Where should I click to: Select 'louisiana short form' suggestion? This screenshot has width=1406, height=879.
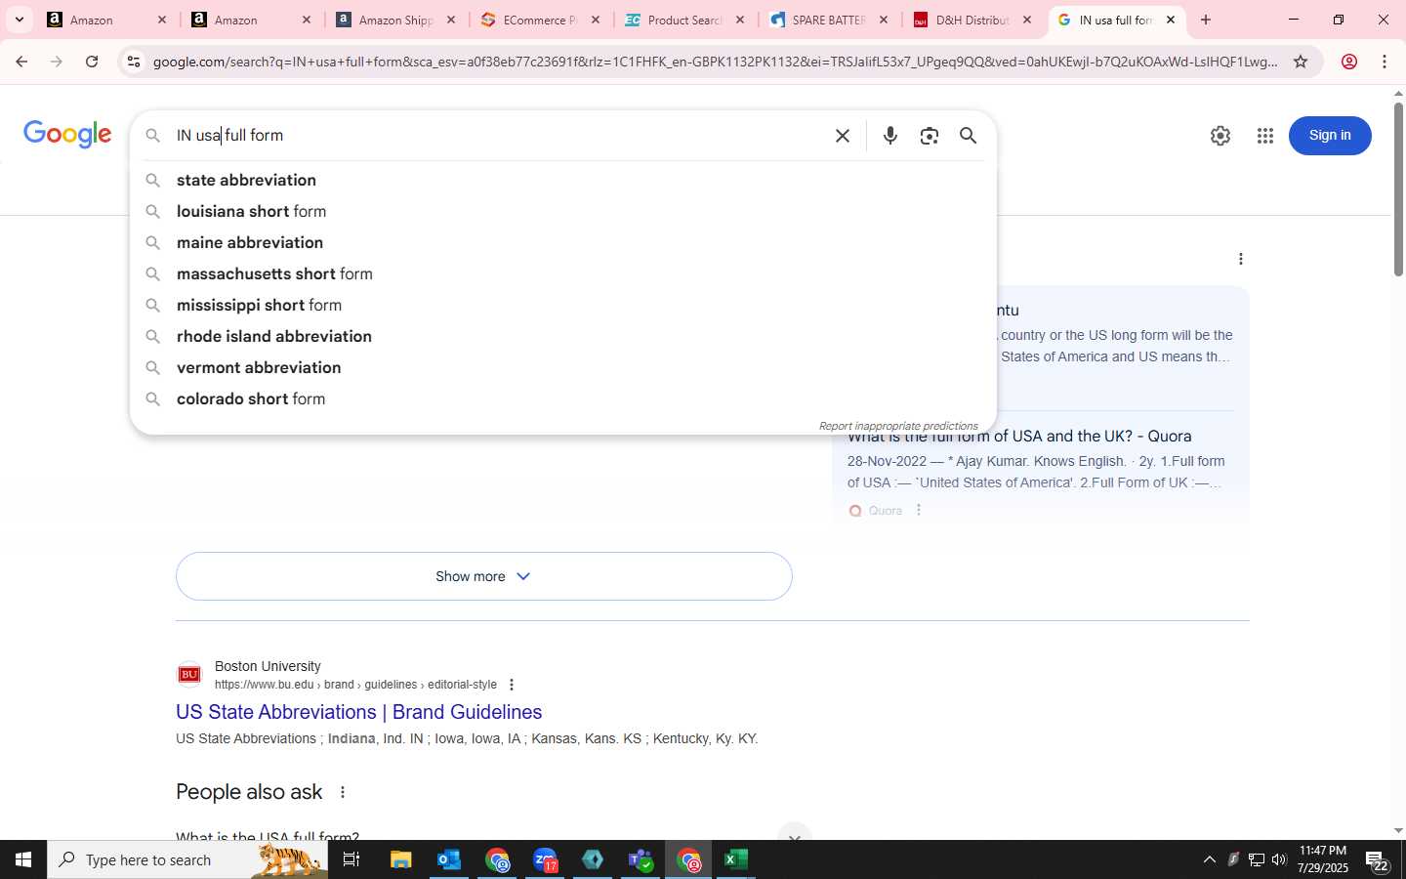[x=562, y=211]
